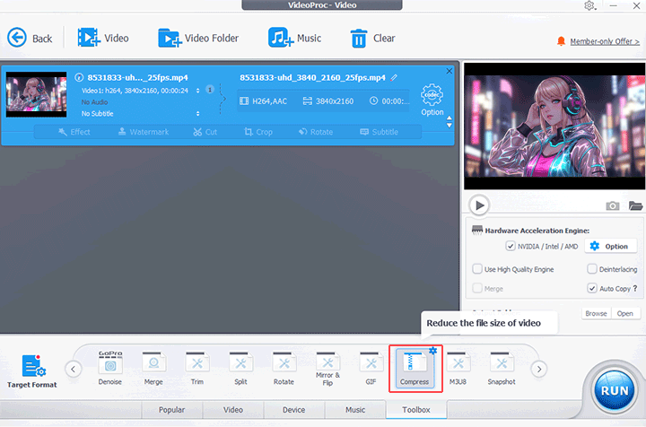Toggle the Auto Copy checkbox

pyautogui.click(x=591, y=288)
